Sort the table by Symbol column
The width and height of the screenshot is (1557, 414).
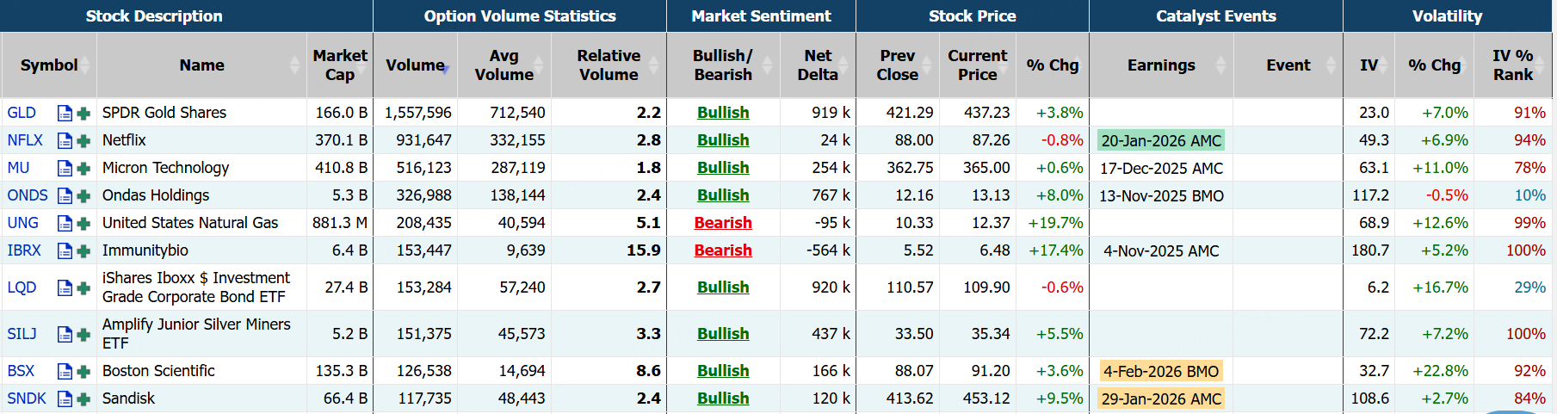pyautogui.click(x=49, y=65)
